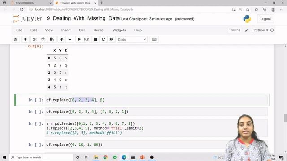287x161 pixels.
Task: Interrupt the kernel with stop icon
Action: (96, 39)
